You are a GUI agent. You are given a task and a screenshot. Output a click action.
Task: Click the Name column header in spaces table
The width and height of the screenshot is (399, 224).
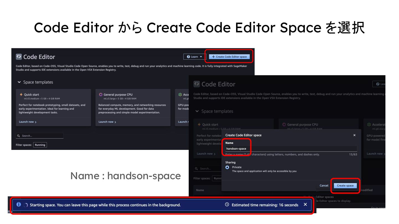click(x=200, y=190)
